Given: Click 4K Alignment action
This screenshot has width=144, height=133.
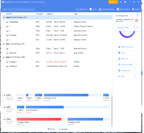Looking at the screenshot, I should pos(127,71).
